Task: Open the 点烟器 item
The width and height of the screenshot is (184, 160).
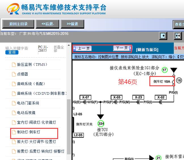Action: coord(22,74)
